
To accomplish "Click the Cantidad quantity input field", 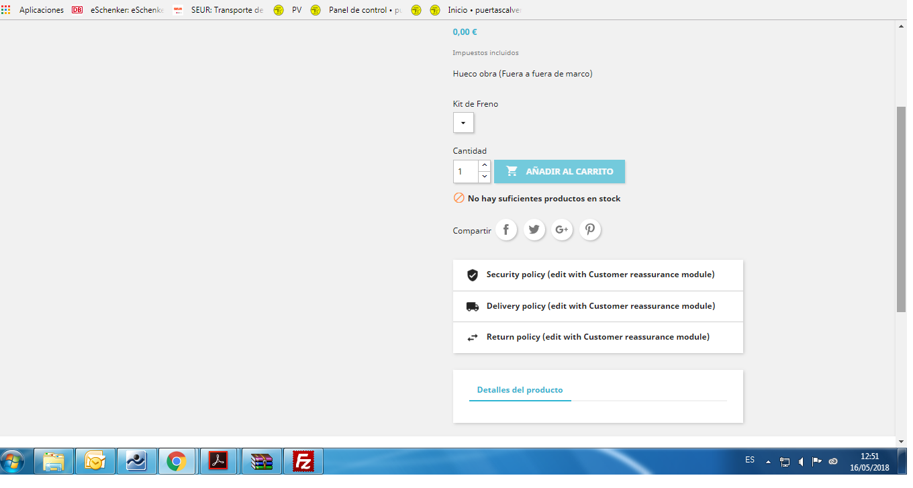I will point(466,171).
